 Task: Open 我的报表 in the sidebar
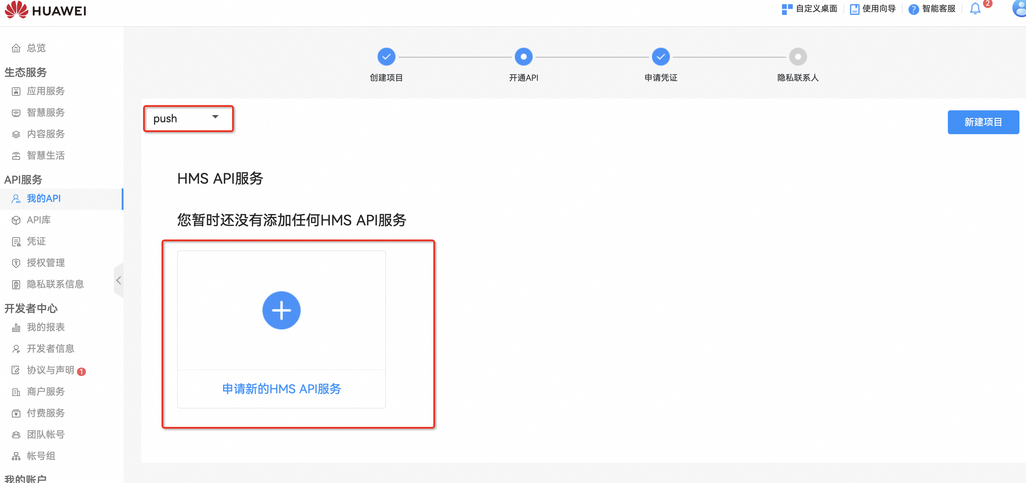point(46,327)
